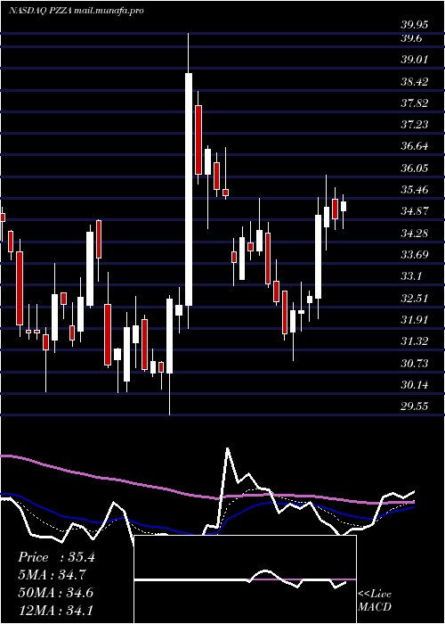Viewport: 445px width, 624px height.
Task: Select the 30.73 price axis label
Action: 415,363
